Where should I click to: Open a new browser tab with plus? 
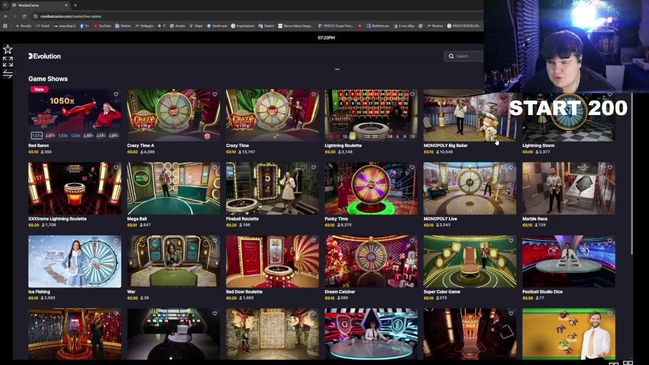click(75, 5)
